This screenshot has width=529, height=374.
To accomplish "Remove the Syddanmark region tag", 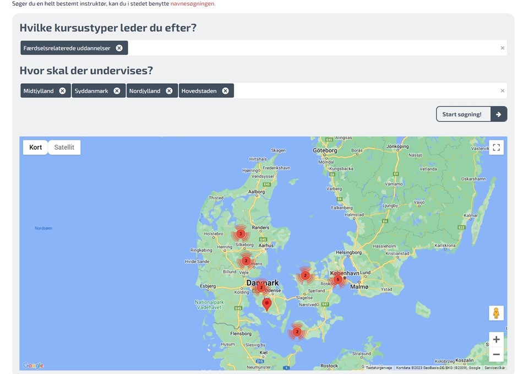I will click(117, 91).
